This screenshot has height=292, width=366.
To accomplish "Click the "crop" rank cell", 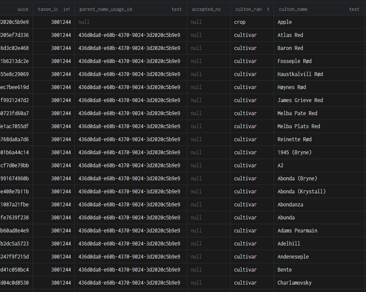I will [240, 22].
